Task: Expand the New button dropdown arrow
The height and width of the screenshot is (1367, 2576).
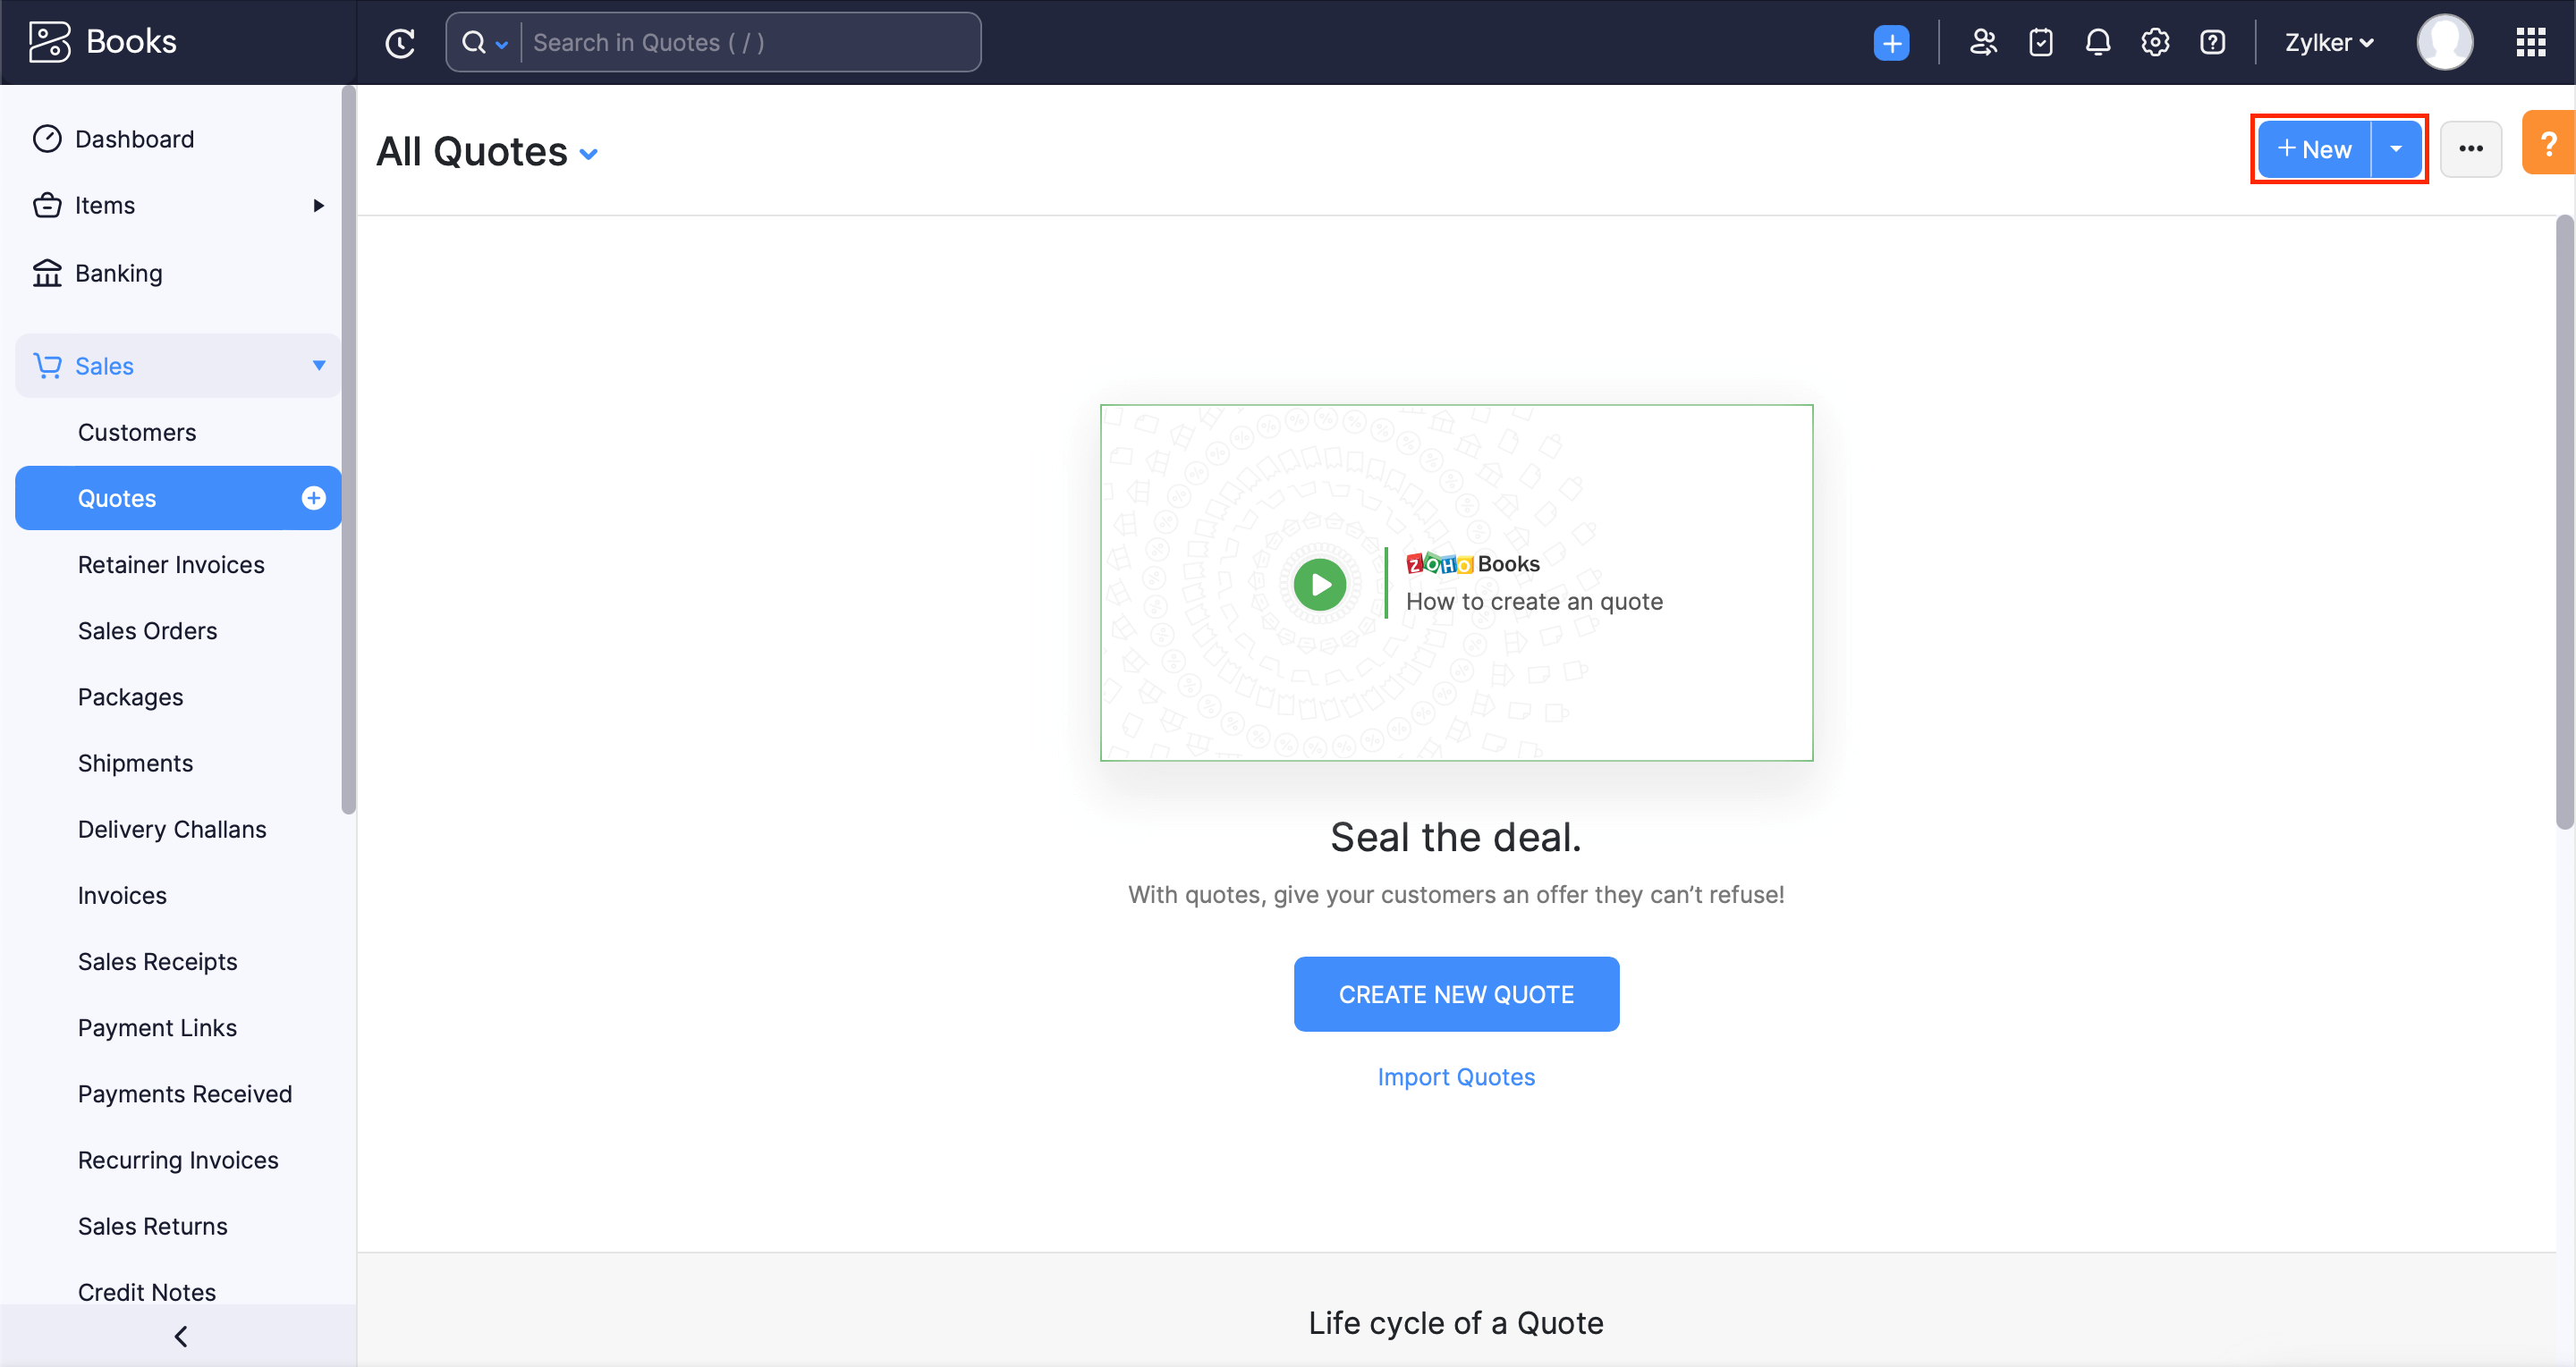Action: pos(2396,148)
